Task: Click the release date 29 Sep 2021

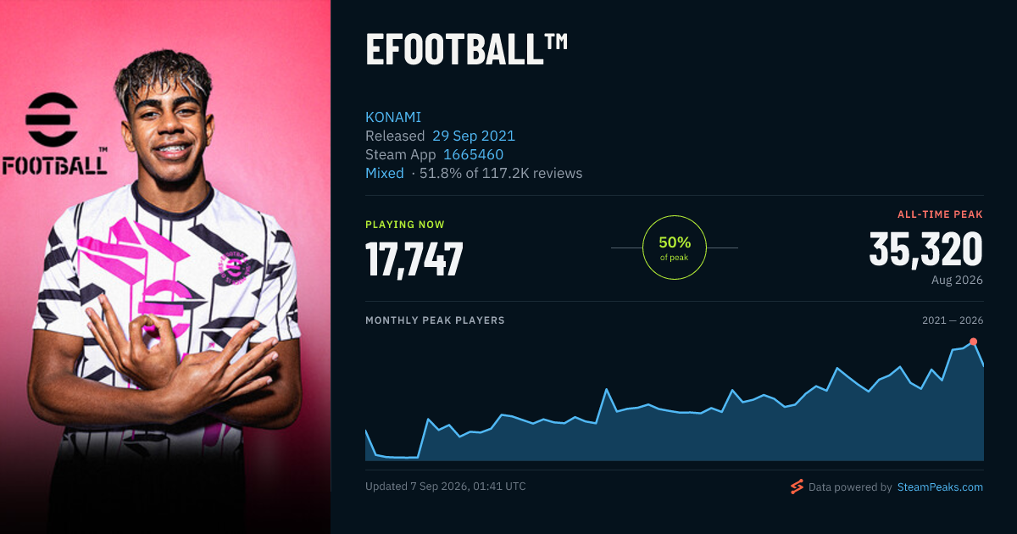Action: 474,136
